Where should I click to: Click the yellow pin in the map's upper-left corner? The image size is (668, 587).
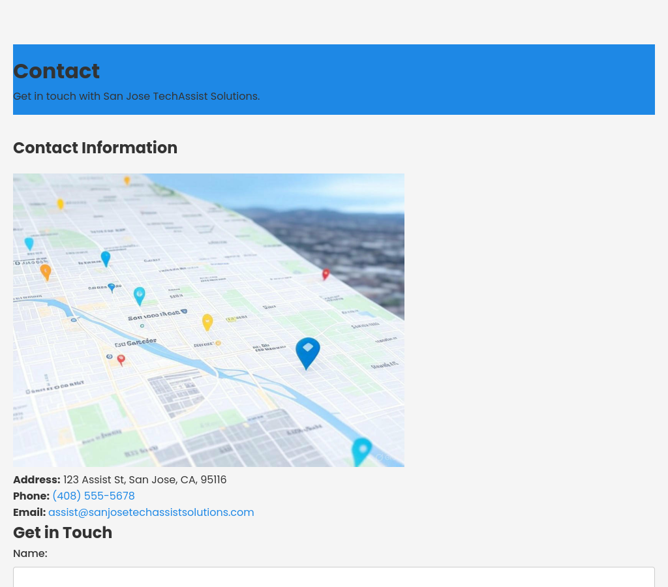pyautogui.click(x=61, y=204)
